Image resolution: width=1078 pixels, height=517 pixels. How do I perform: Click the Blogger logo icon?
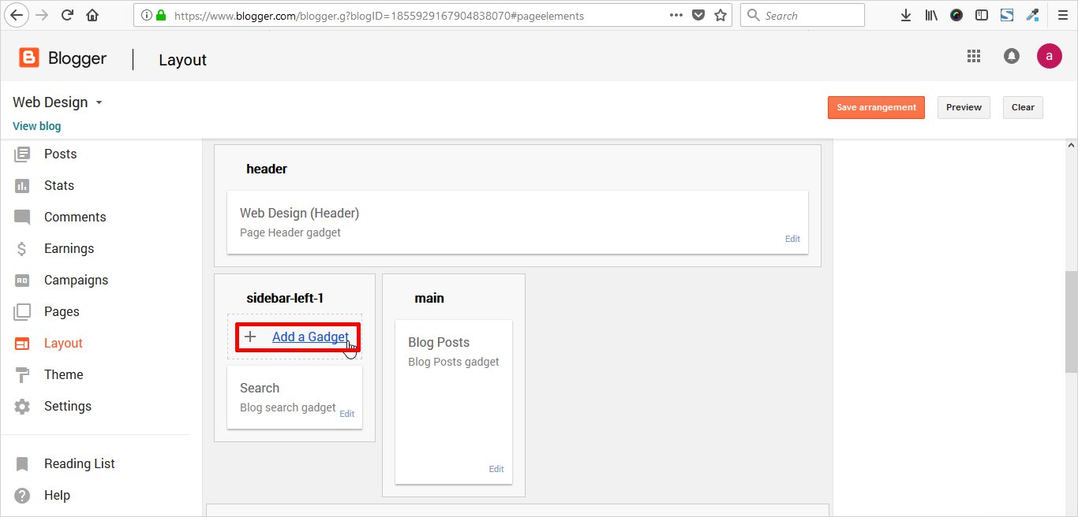coord(29,58)
